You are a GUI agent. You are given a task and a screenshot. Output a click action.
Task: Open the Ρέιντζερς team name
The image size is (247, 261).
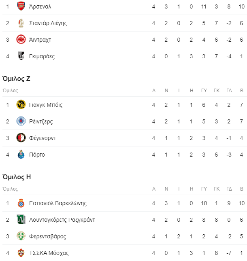[41, 121]
